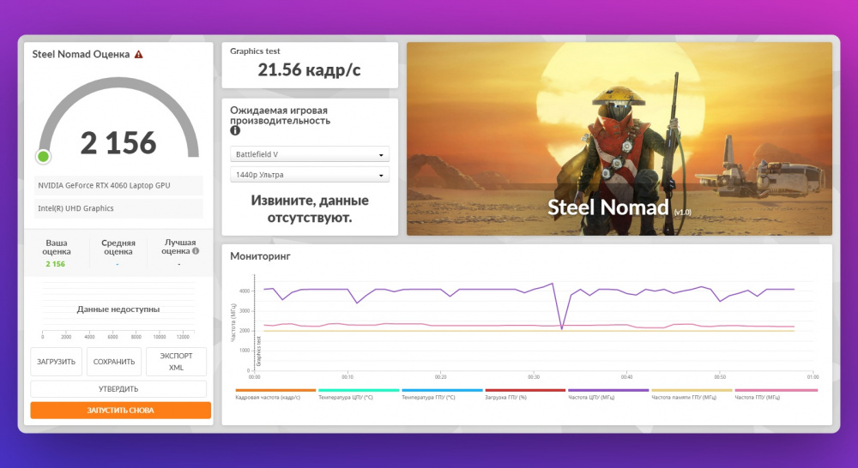Toggle Загрузка ГПУ legend series
Screen dimensions: 858x468
coord(525,394)
